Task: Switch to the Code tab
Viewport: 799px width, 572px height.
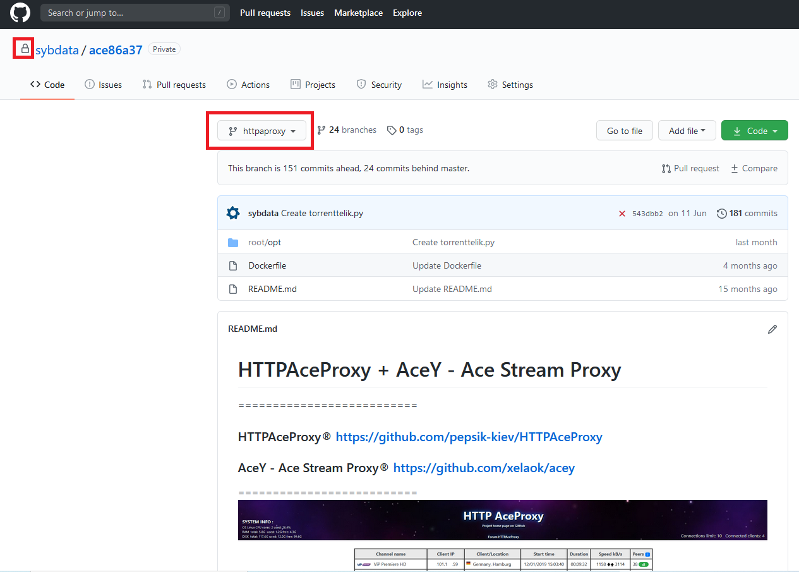Action: [47, 85]
